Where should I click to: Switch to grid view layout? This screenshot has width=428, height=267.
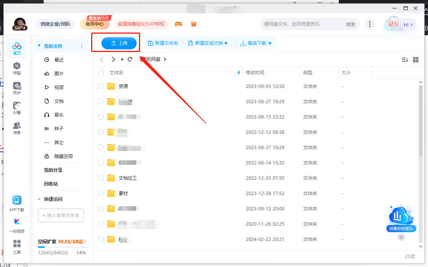(416, 59)
